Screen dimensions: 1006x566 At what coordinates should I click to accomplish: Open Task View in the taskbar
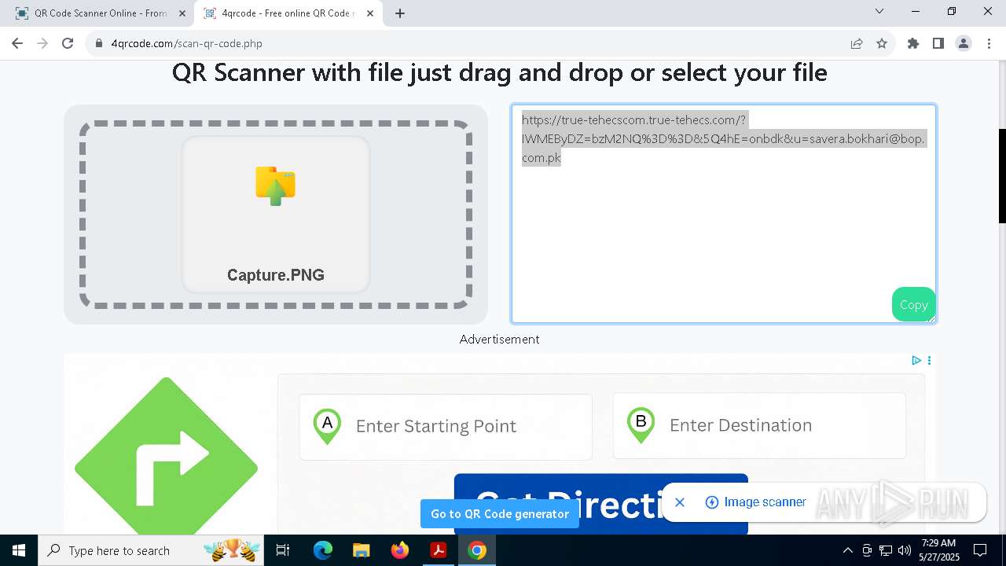pos(284,550)
